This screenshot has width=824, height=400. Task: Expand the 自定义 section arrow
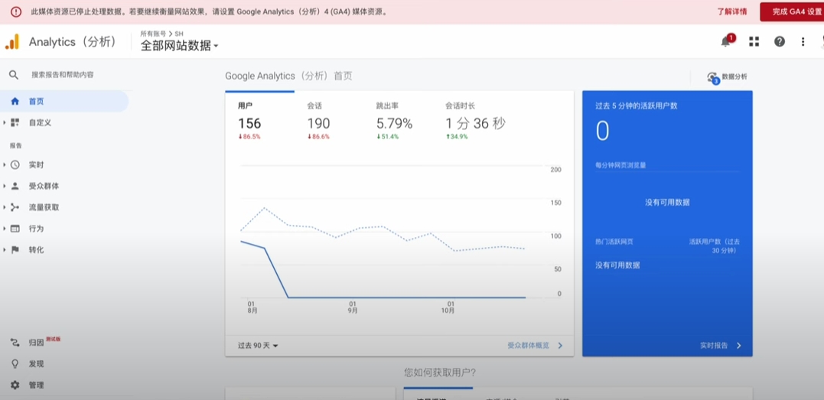point(4,122)
